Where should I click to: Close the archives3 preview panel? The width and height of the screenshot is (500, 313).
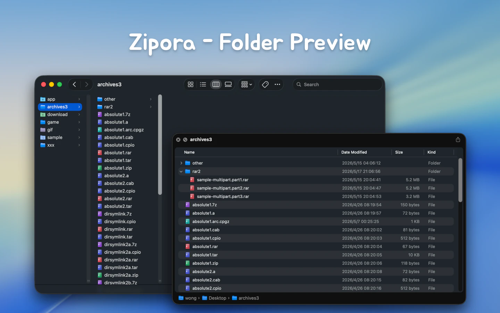point(178,139)
